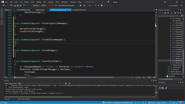Open the Git menu
This screenshot has width=185, height=104.
21,2
